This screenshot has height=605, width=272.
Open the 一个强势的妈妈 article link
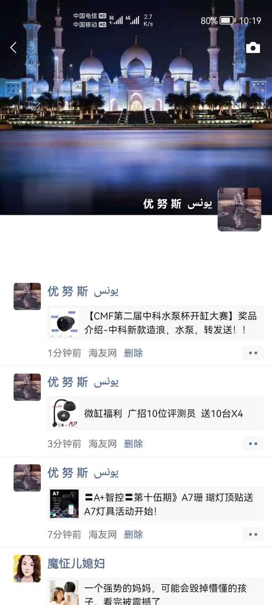[x=156, y=592]
